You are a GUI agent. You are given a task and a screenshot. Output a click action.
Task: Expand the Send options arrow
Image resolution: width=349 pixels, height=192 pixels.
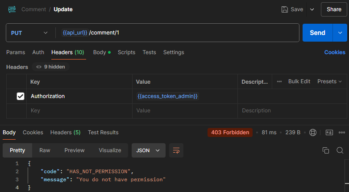[x=340, y=33]
